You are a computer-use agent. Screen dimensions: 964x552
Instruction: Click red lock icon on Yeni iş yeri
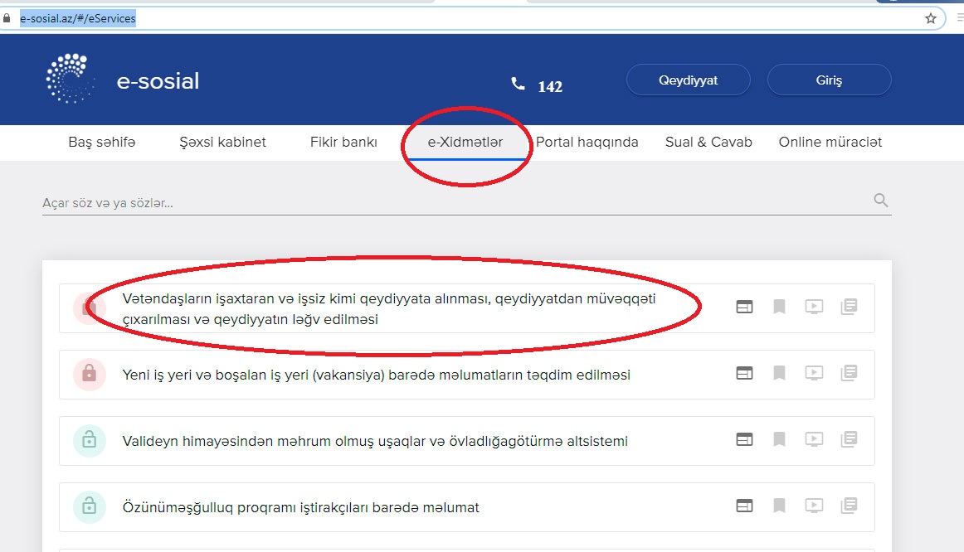click(x=90, y=375)
